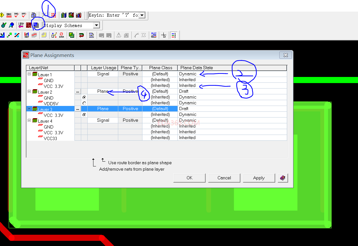Click the yellow curved traces icon

point(44,35)
